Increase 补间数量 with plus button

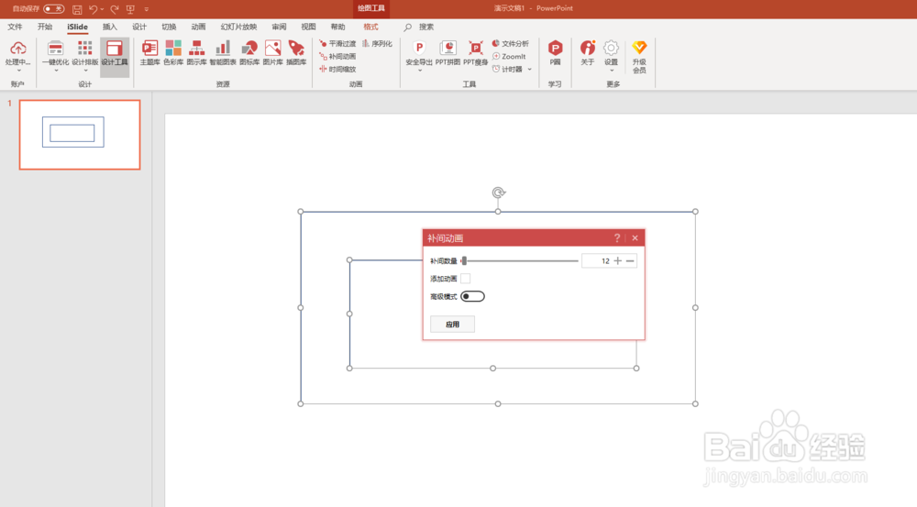tap(617, 260)
